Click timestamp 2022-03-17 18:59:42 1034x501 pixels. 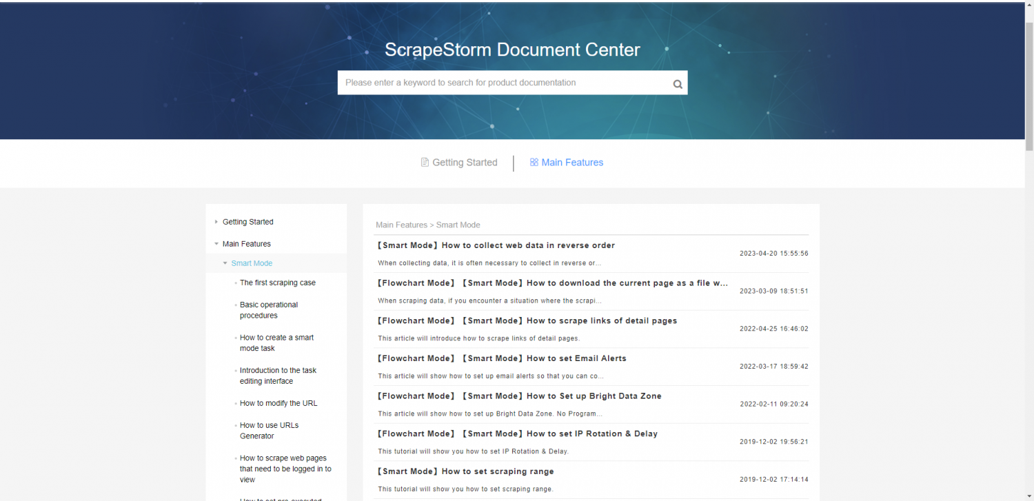[774, 367]
